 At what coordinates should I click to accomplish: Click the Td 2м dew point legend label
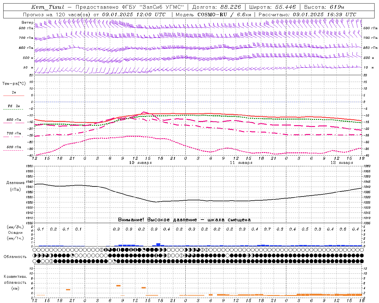point(14,106)
